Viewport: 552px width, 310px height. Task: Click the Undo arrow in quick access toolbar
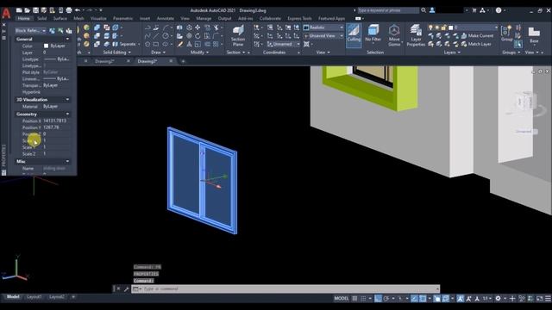click(x=78, y=10)
